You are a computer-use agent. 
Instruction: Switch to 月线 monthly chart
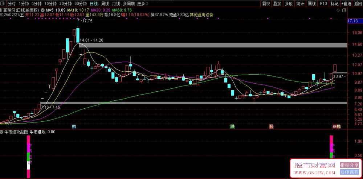(116, 4)
